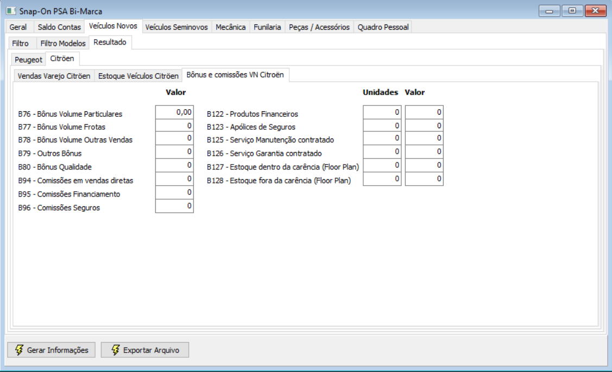
Task: Click B123 Apólices de Seguros Unidades field
Action: tap(382, 125)
